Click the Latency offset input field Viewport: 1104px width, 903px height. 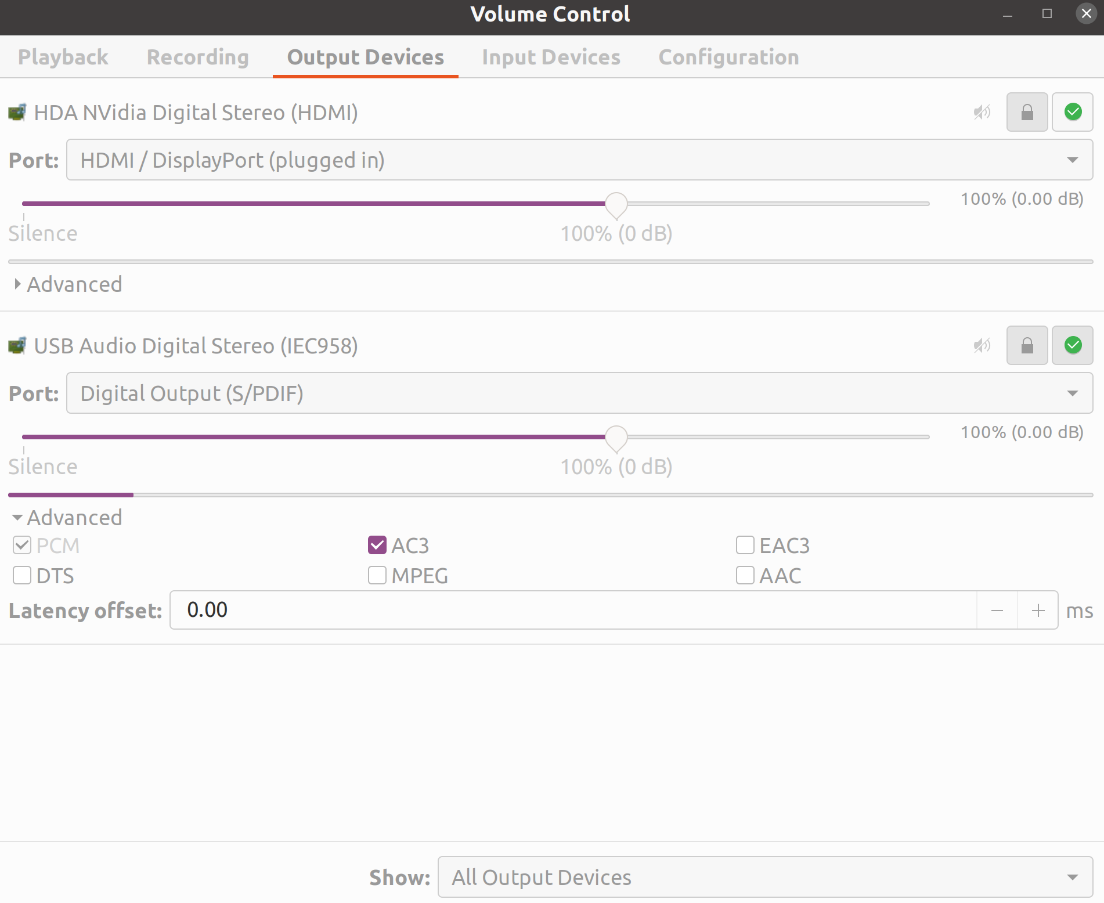point(572,610)
